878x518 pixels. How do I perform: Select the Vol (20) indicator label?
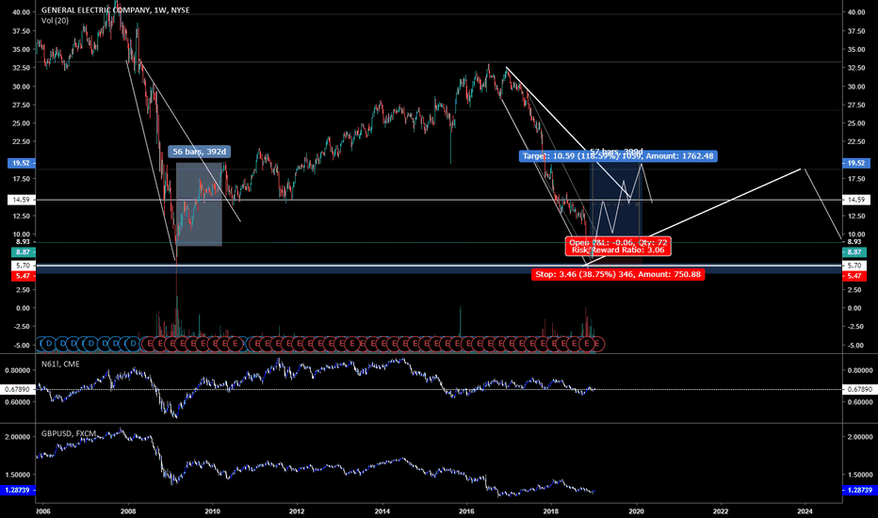pyautogui.click(x=55, y=21)
